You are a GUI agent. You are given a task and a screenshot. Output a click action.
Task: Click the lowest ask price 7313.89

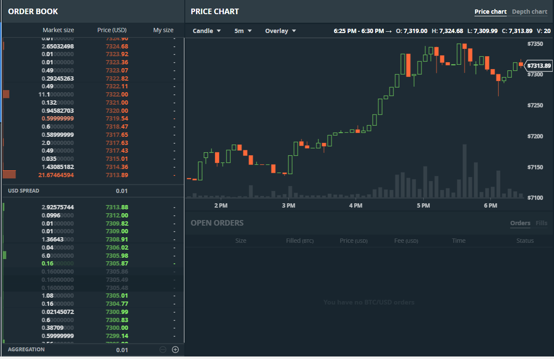click(x=117, y=175)
